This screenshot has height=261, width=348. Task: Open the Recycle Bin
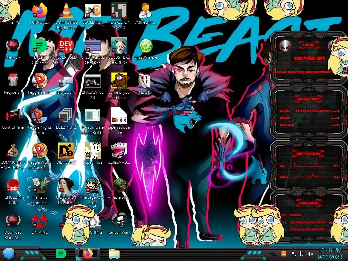(x=13, y=80)
